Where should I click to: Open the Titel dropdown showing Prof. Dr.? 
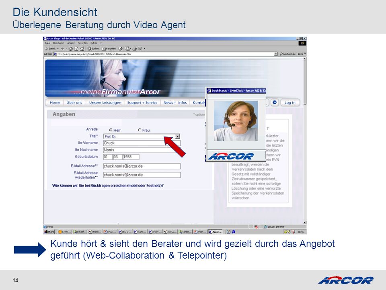pyautogui.click(x=142, y=136)
